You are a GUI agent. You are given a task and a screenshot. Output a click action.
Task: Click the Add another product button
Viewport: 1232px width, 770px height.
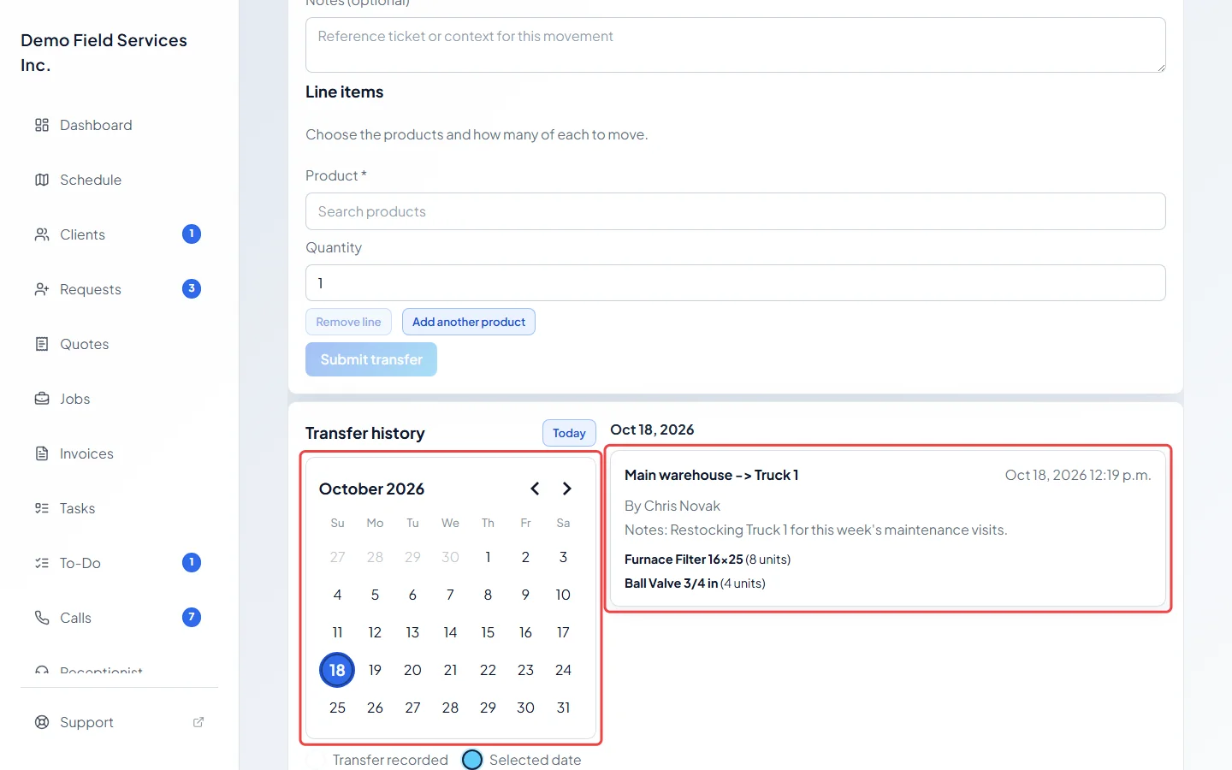tap(469, 322)
